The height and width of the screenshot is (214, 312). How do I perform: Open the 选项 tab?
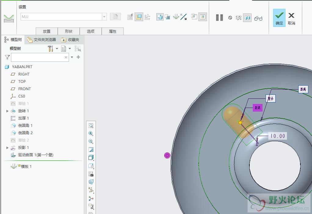tap(91, 31)
